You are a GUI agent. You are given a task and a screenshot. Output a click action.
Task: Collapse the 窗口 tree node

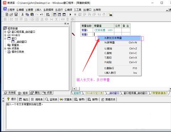(x=5, y=38)
